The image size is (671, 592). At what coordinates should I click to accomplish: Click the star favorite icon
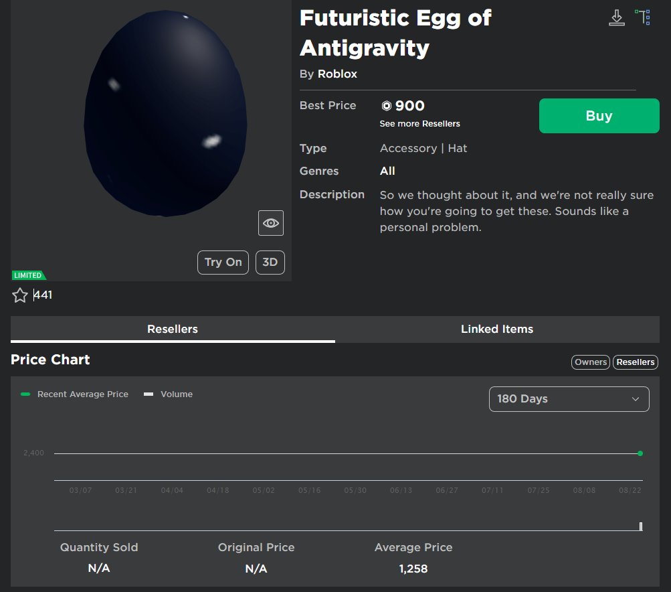pyautogui.click(x=19, y=295)
